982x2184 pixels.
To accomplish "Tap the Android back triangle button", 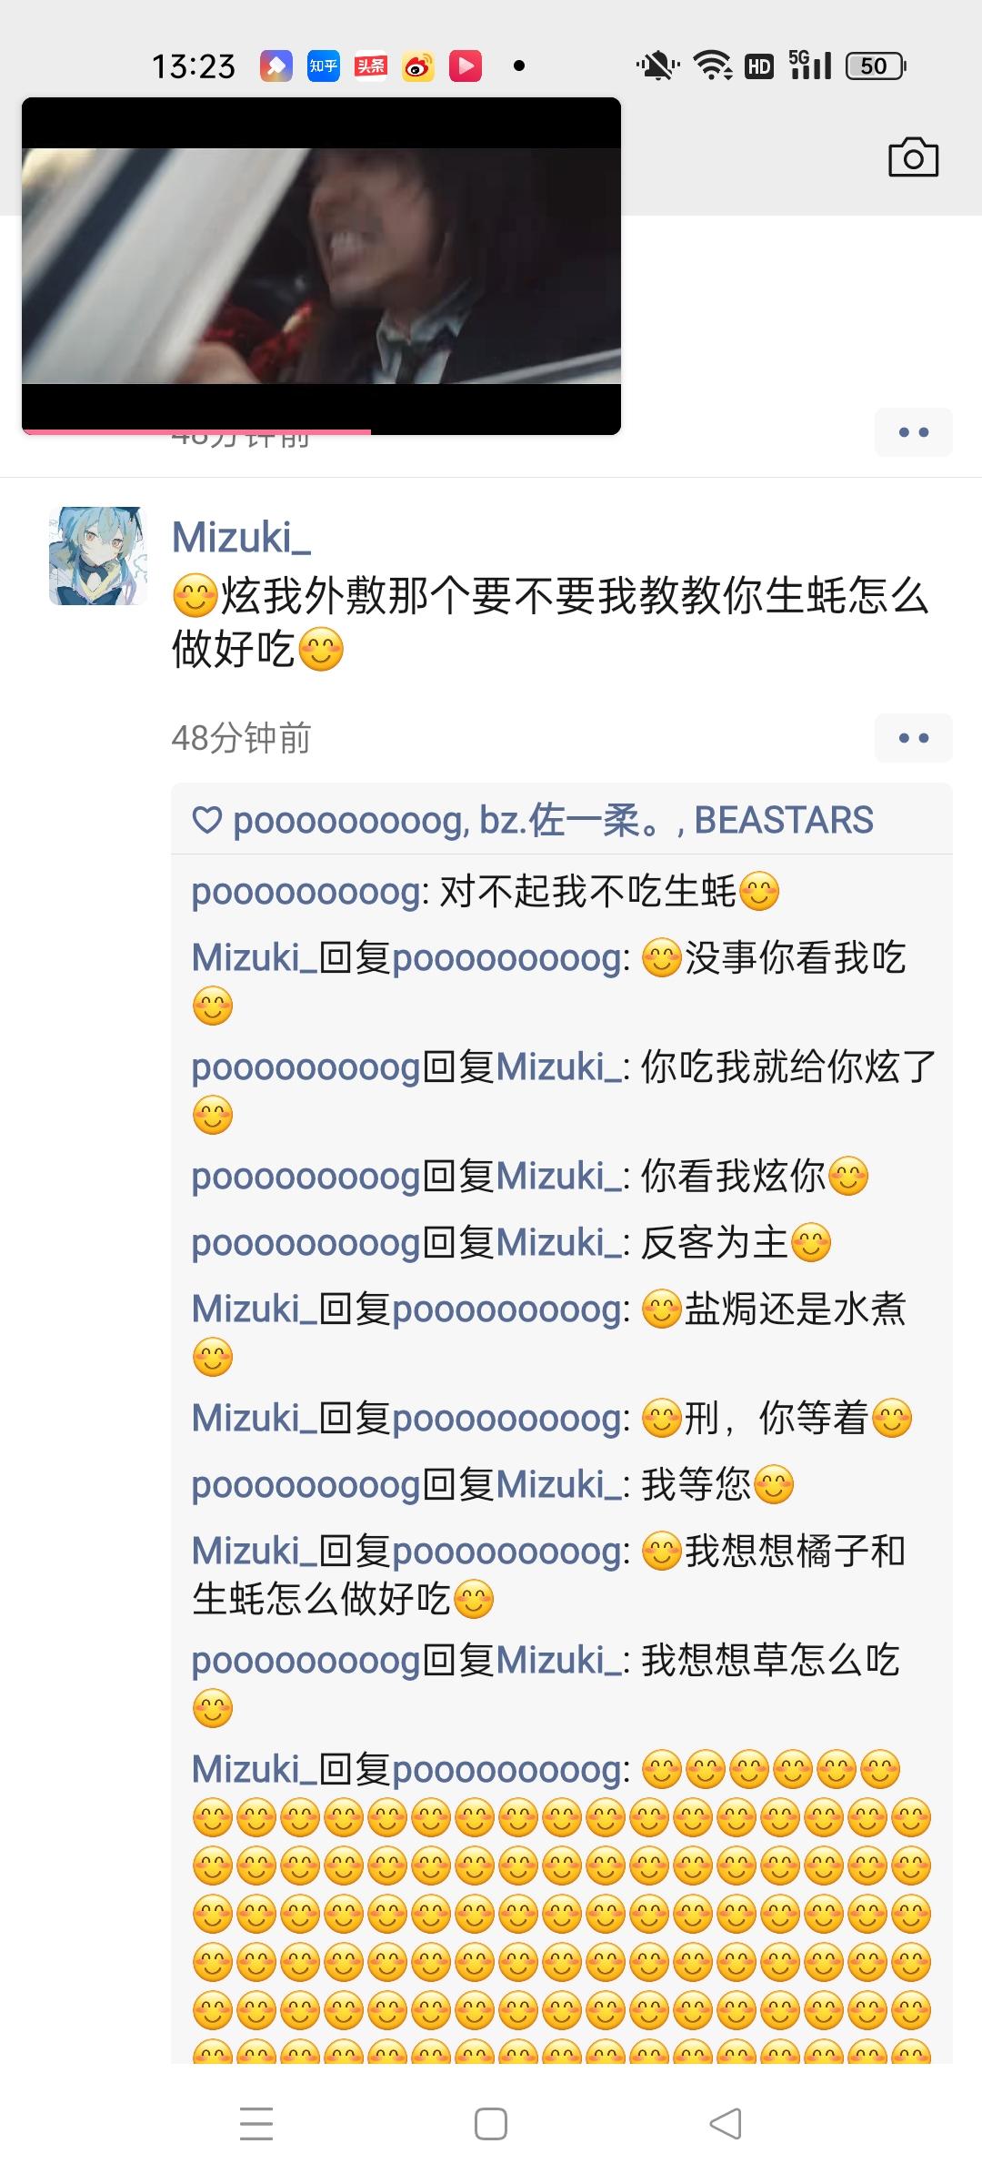I will 726,2124.
